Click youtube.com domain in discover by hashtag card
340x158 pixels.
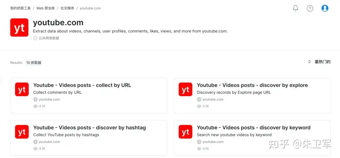coord(49,142)
